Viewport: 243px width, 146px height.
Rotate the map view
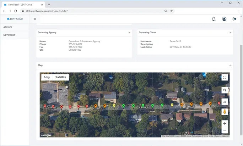click(x=225, y=90)
